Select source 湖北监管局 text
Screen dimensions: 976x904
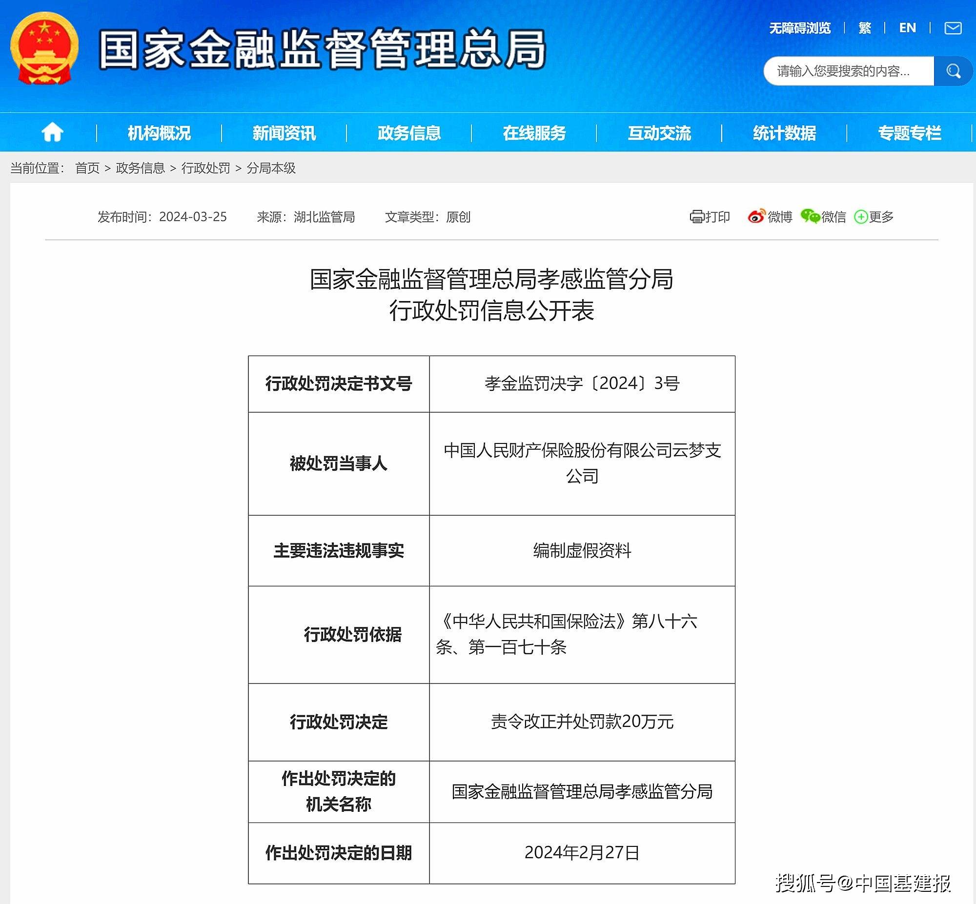325,217
